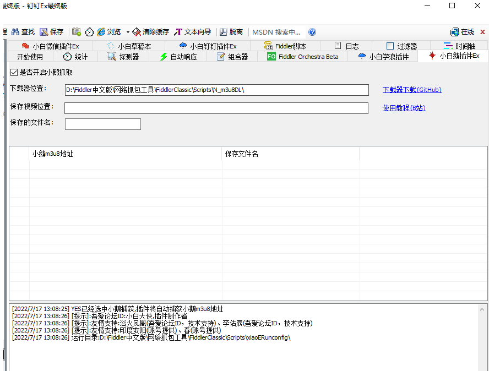
Task: Click the 保存文件名 column header
Action: coord(291,154)
